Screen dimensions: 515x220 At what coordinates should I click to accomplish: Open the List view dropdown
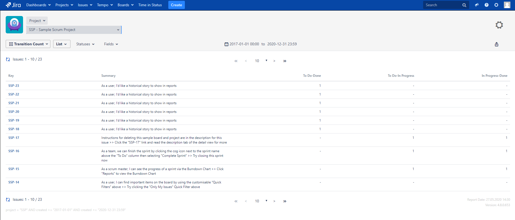click(x=62, y=44)
